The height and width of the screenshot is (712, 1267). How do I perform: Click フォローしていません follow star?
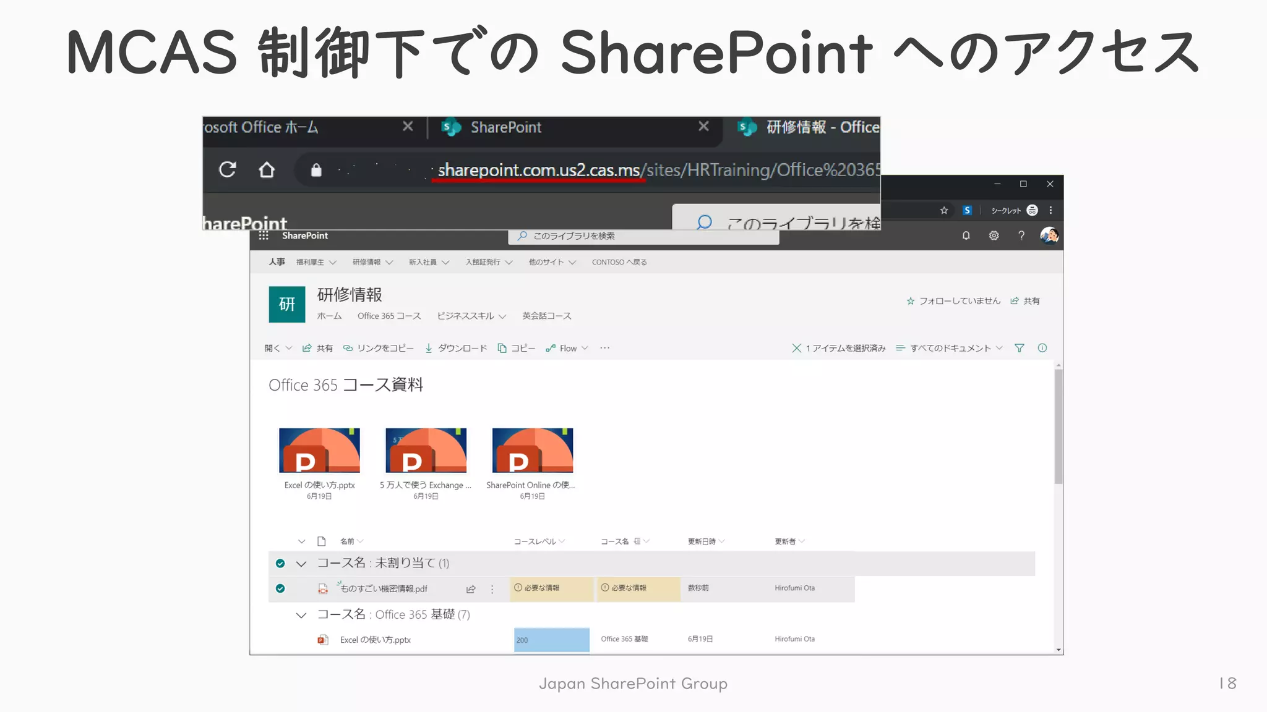(x=953, y=301)
